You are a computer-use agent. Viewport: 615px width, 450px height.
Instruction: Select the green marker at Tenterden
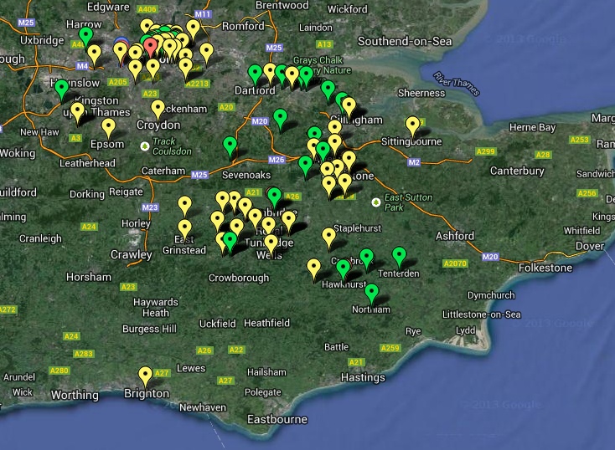click(399, 256)
